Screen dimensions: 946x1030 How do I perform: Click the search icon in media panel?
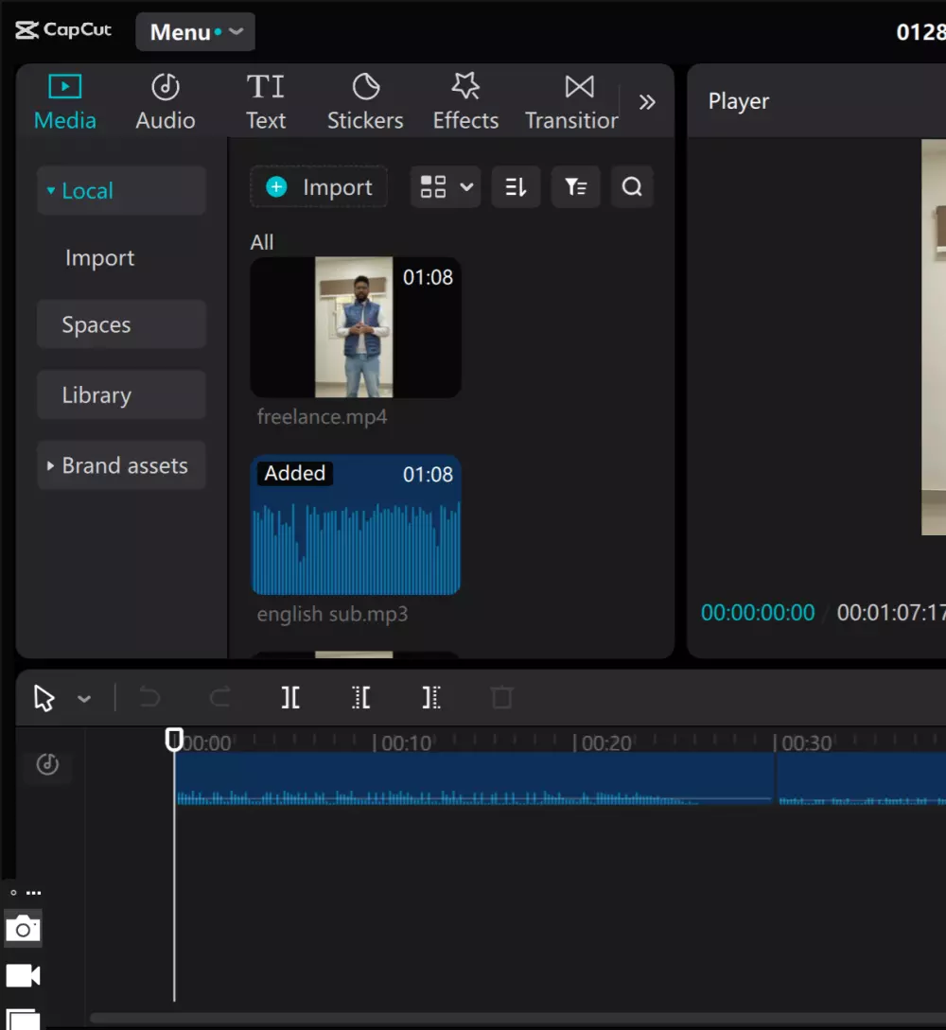[632, 187]
